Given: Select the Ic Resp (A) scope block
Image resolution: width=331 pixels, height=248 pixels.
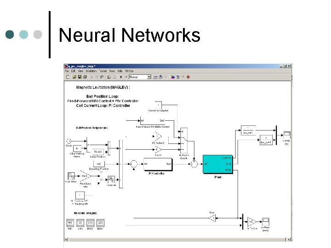Looking at the screenshot, I should (287, 135).
